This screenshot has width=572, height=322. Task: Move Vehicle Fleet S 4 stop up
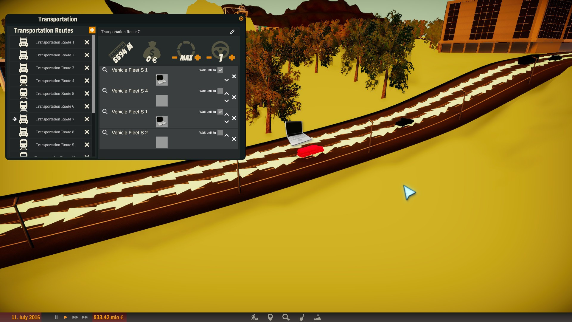pyautogui.click(x=227, y=94)
